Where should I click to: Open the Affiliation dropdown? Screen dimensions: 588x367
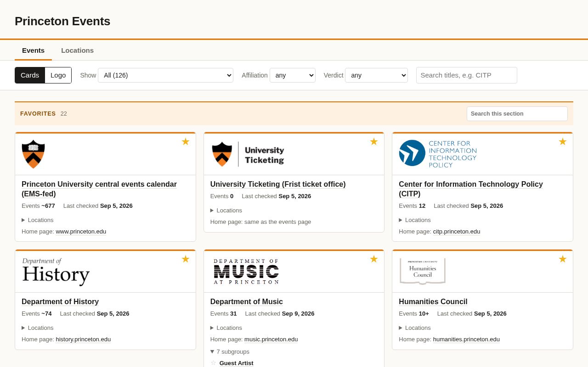pos(293,75)
